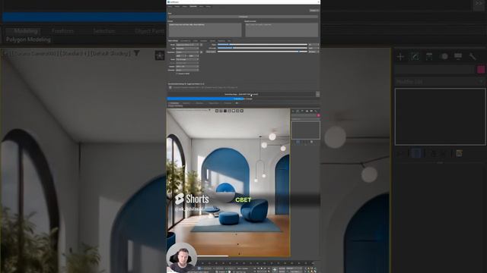Open the Modify tab in the large command panel
The image size is (487, 273).
pyautogui.click(x=415, y=57)
